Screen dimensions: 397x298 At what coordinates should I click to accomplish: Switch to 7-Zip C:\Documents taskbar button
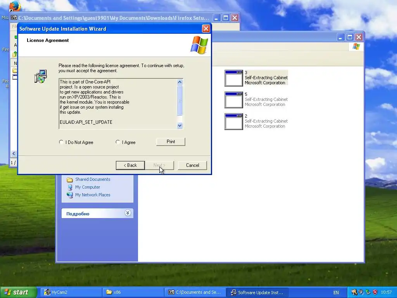pyautogui.click(x=195, y=292)
